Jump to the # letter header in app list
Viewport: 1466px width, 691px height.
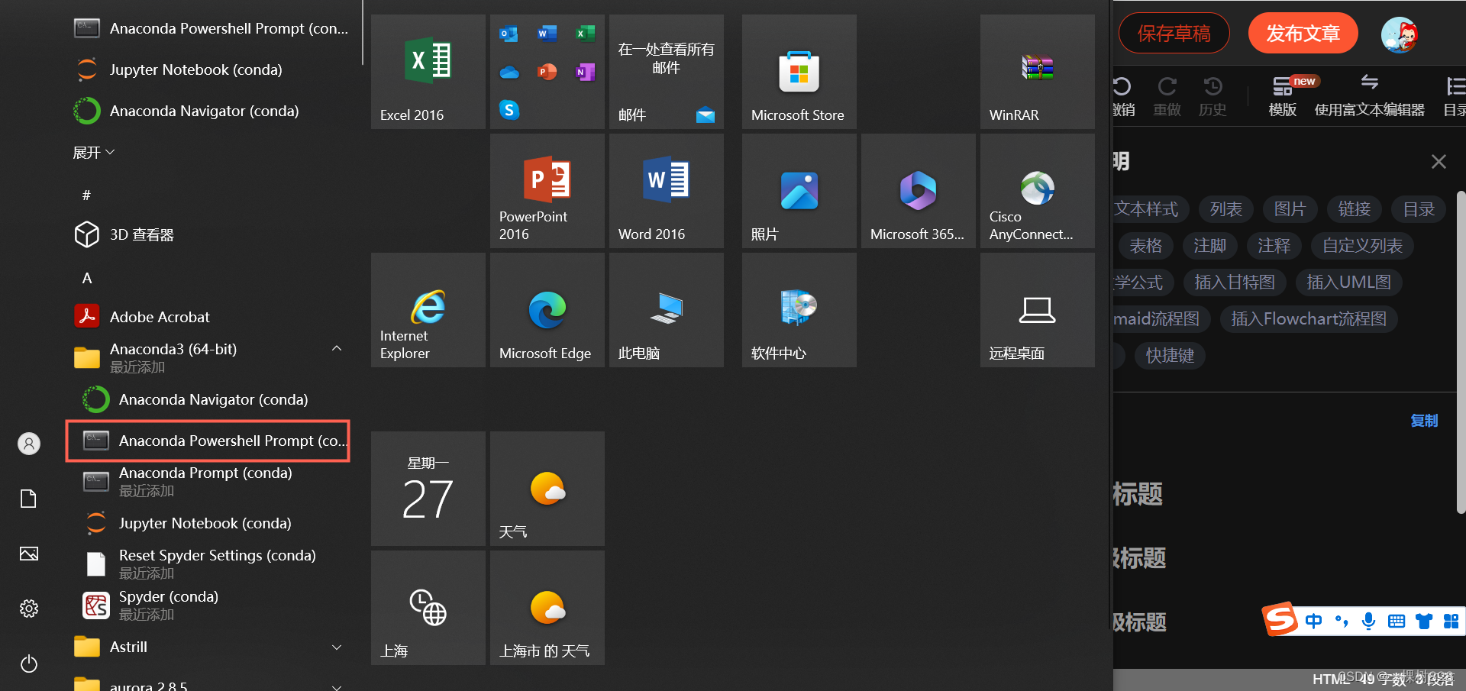coord(86,195)
